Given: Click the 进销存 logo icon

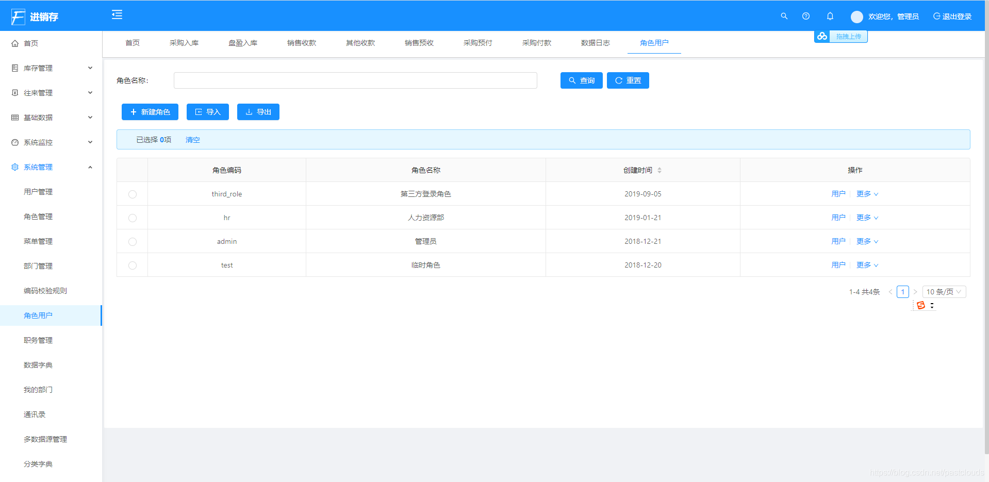Looking at the screenshot, I should (x=18, y=16).
